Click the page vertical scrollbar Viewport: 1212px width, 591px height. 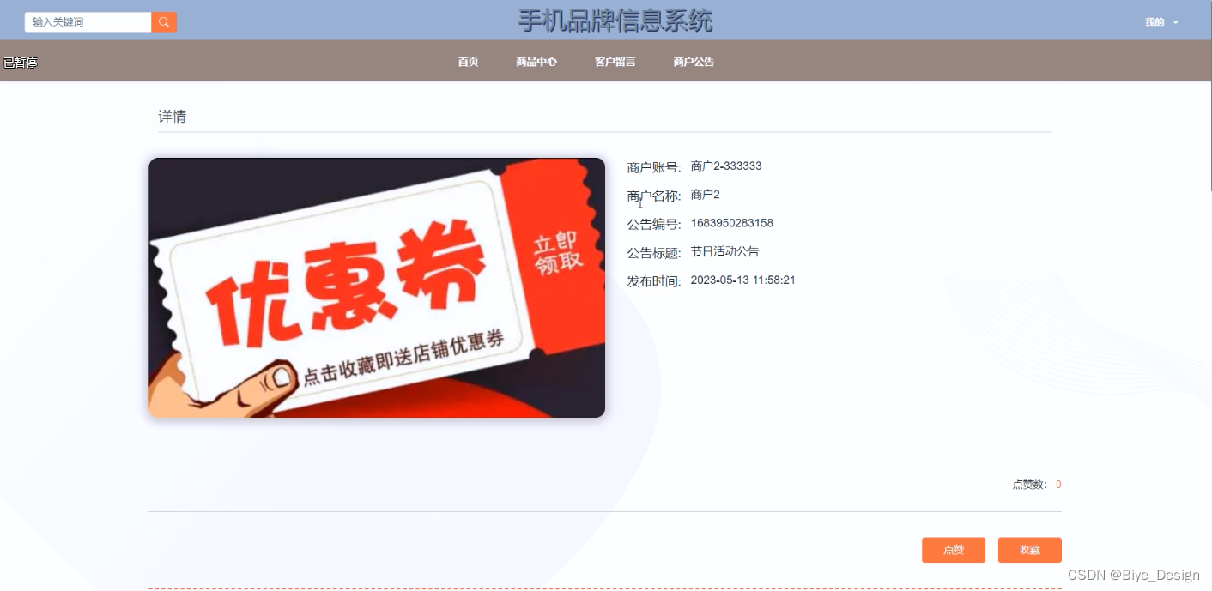coord(1209,95)
